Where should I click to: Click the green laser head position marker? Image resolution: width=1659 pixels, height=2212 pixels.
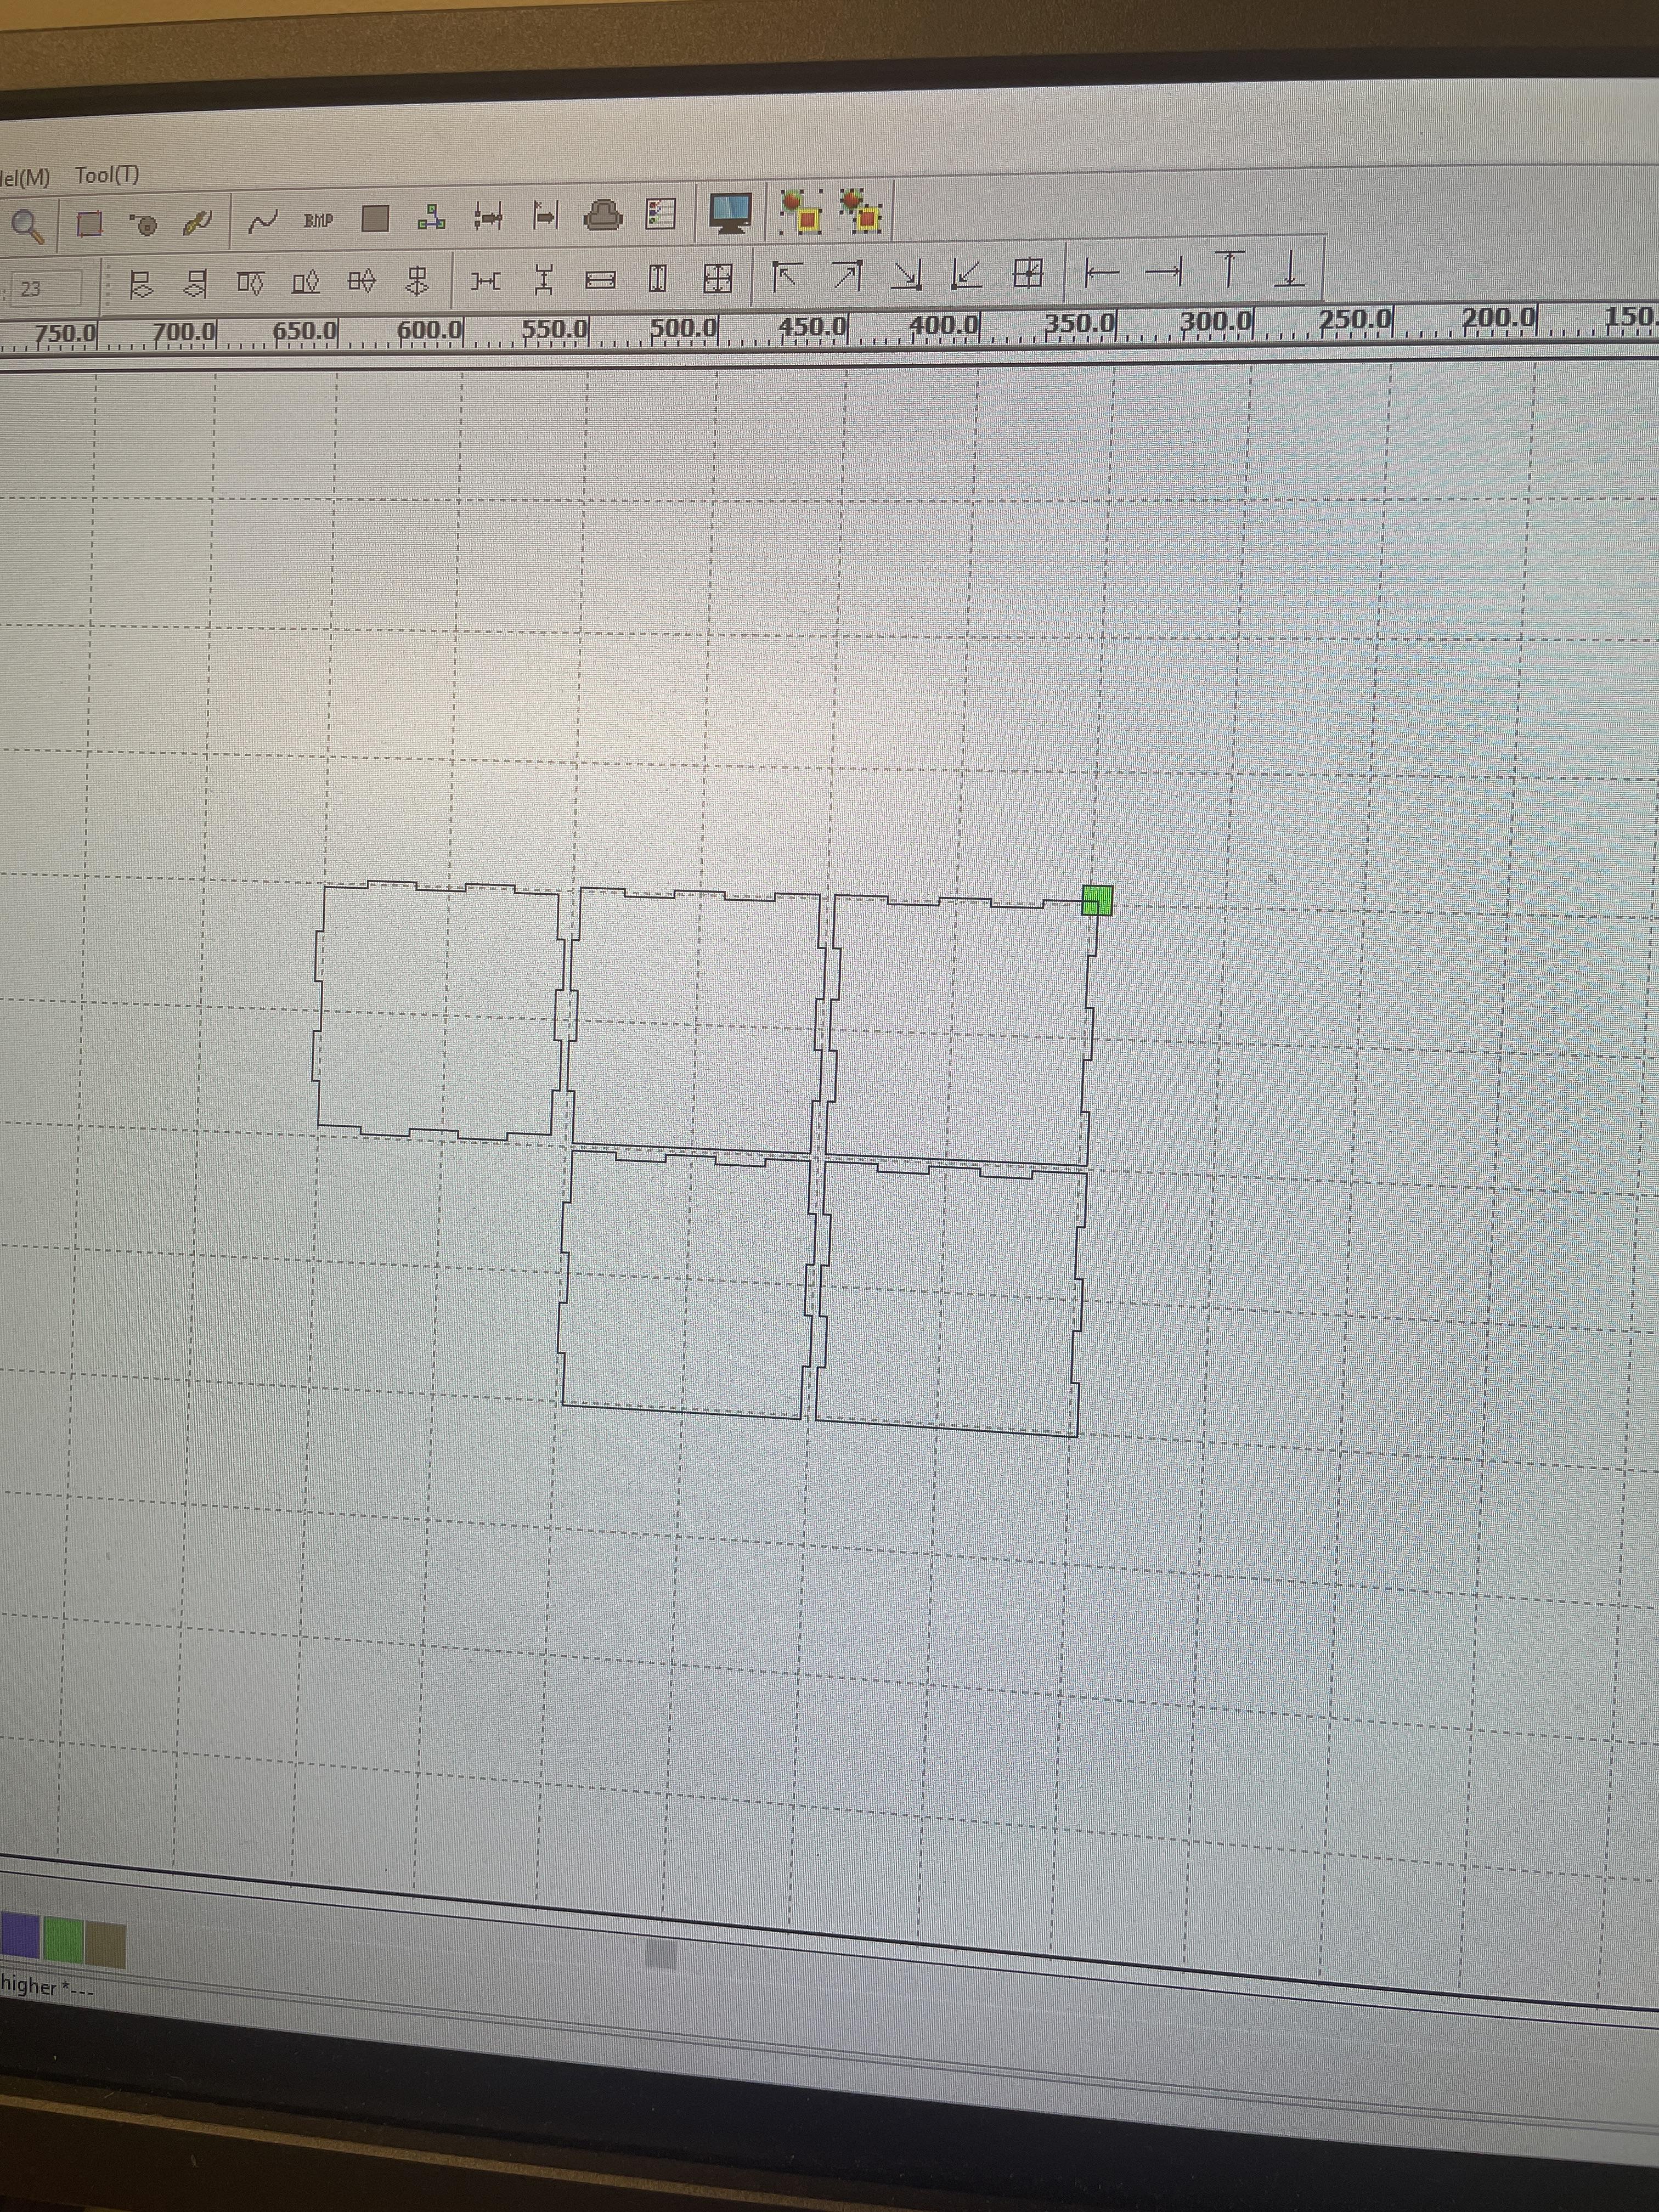click(1097, 900)
